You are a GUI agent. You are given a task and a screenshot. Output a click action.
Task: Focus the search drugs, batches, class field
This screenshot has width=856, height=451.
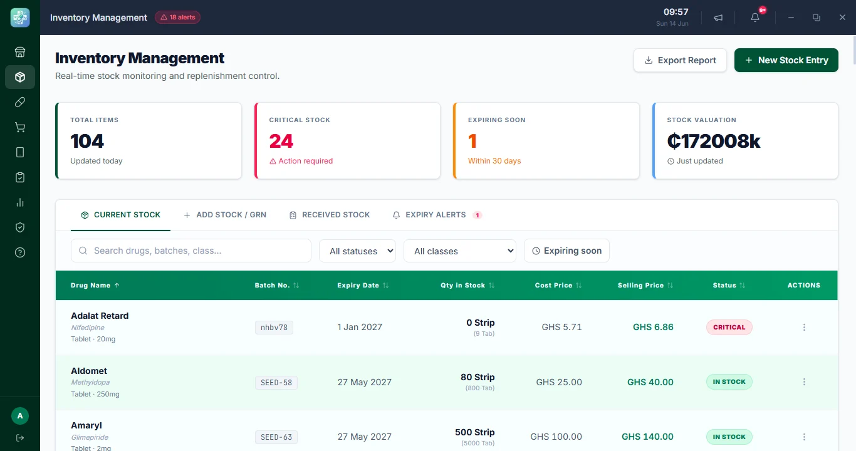(x=191, y=251)
